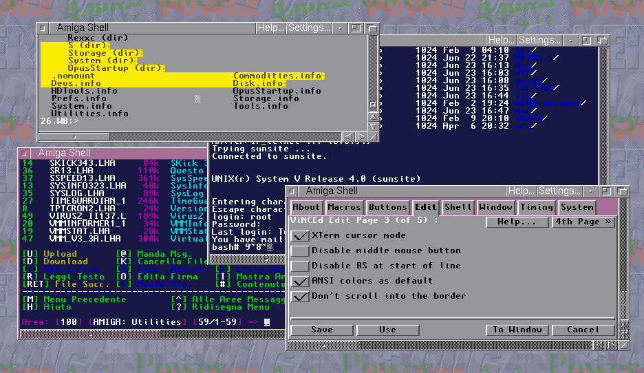Viewport: 644px width, 373px height.
Task: Click scroll-up arrow in directory listing shell
Action: coord(374,117)
